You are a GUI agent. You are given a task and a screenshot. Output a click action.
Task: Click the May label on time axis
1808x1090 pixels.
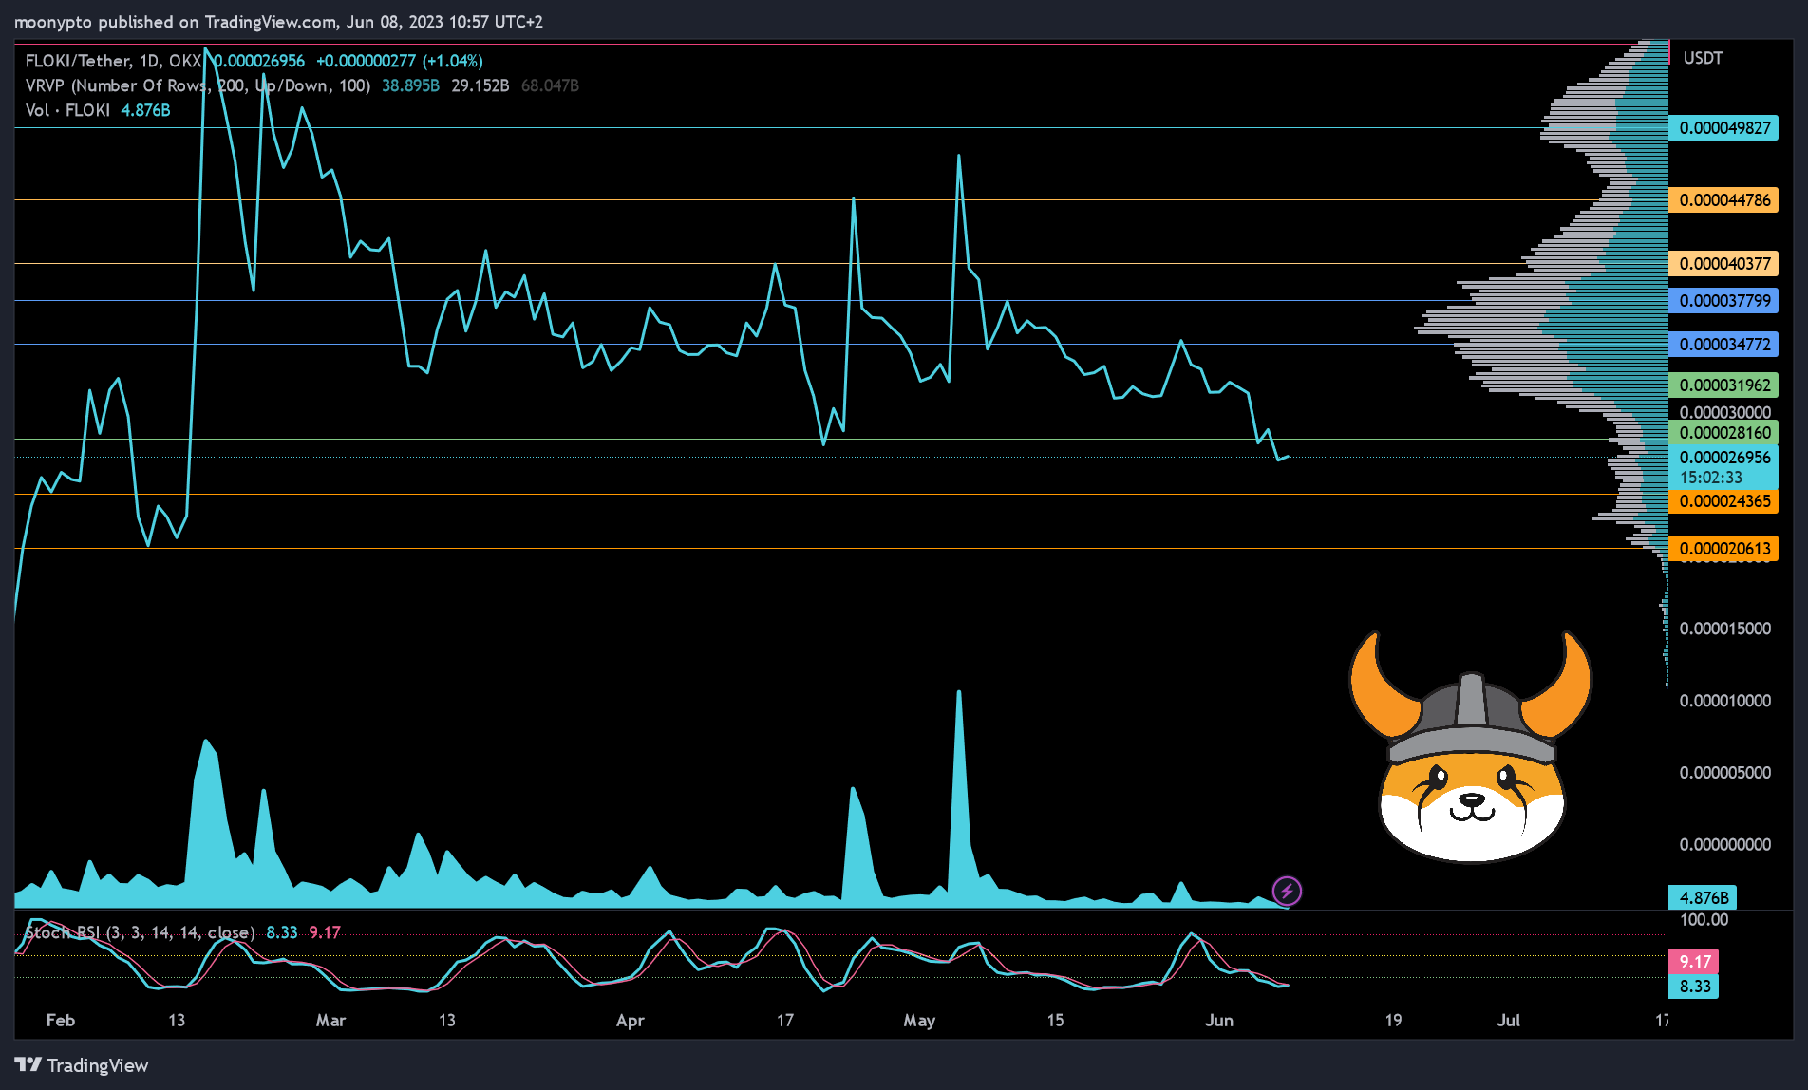919,1021
